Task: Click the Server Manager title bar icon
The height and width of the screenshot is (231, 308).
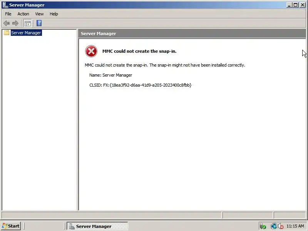Action: [5, 5]
